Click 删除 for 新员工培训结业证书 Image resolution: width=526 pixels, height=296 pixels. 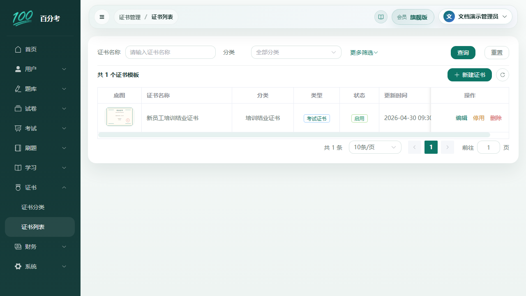tap(496, 118)
